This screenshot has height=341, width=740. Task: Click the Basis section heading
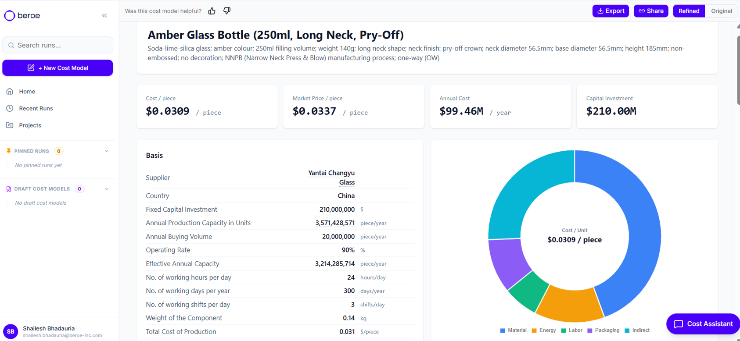tap(154, 156)
